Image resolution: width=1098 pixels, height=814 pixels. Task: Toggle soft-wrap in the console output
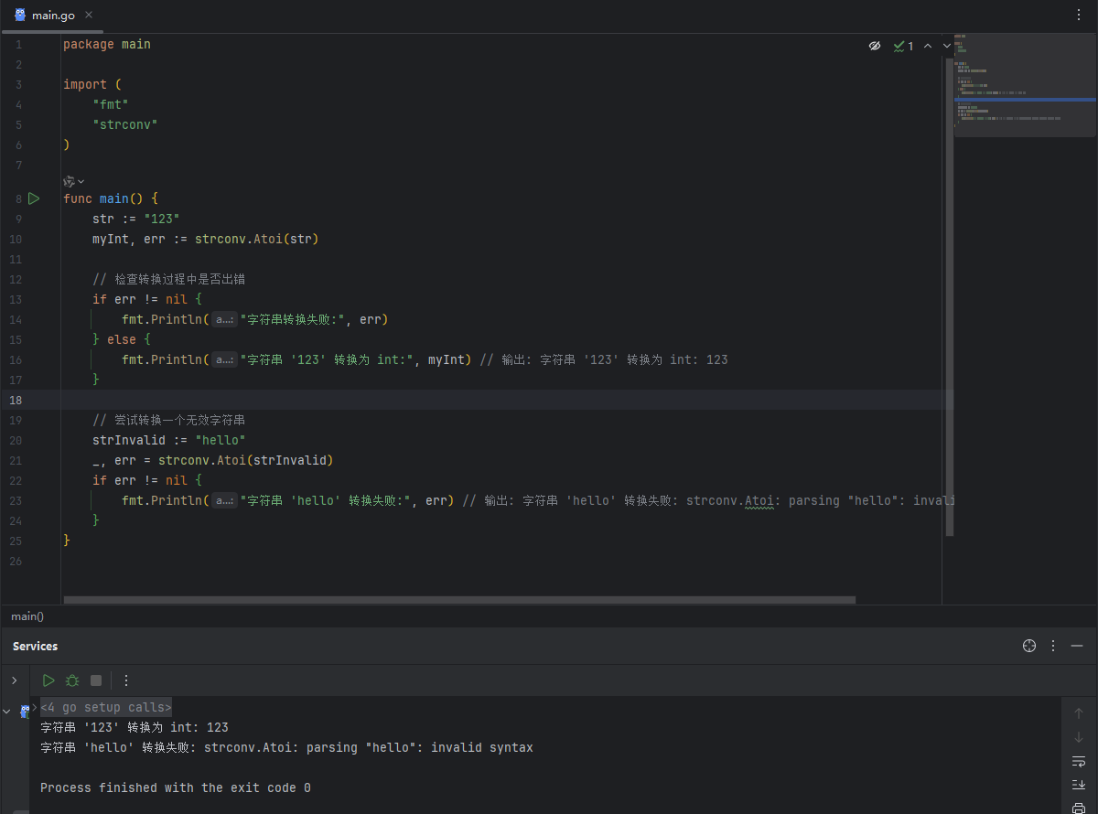[x=1078, y=761]
